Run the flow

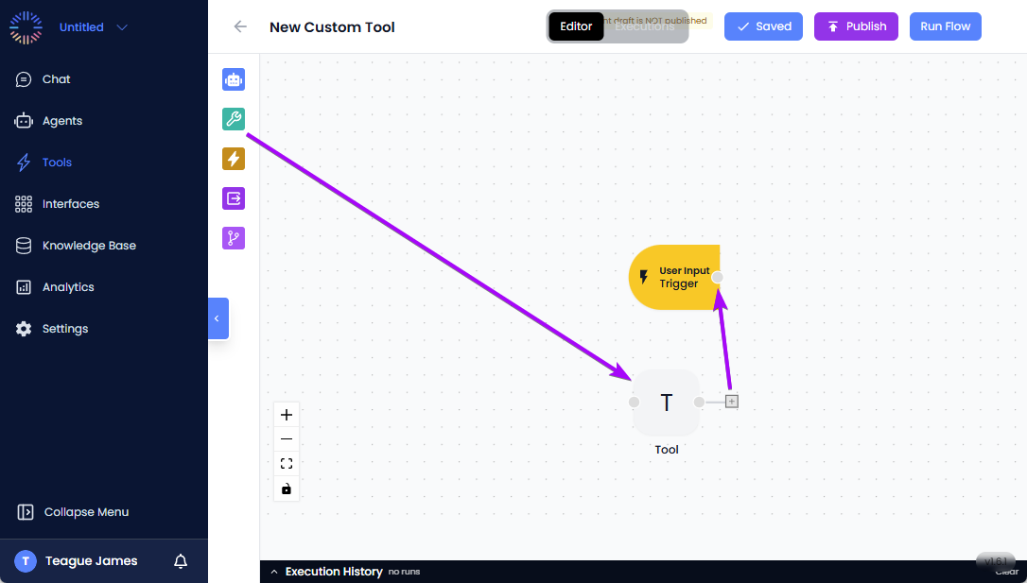tap(945, 26)
